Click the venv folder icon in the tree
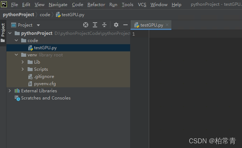Image resolution: width=242 pixels, height=148 pixels. [24, 55]
